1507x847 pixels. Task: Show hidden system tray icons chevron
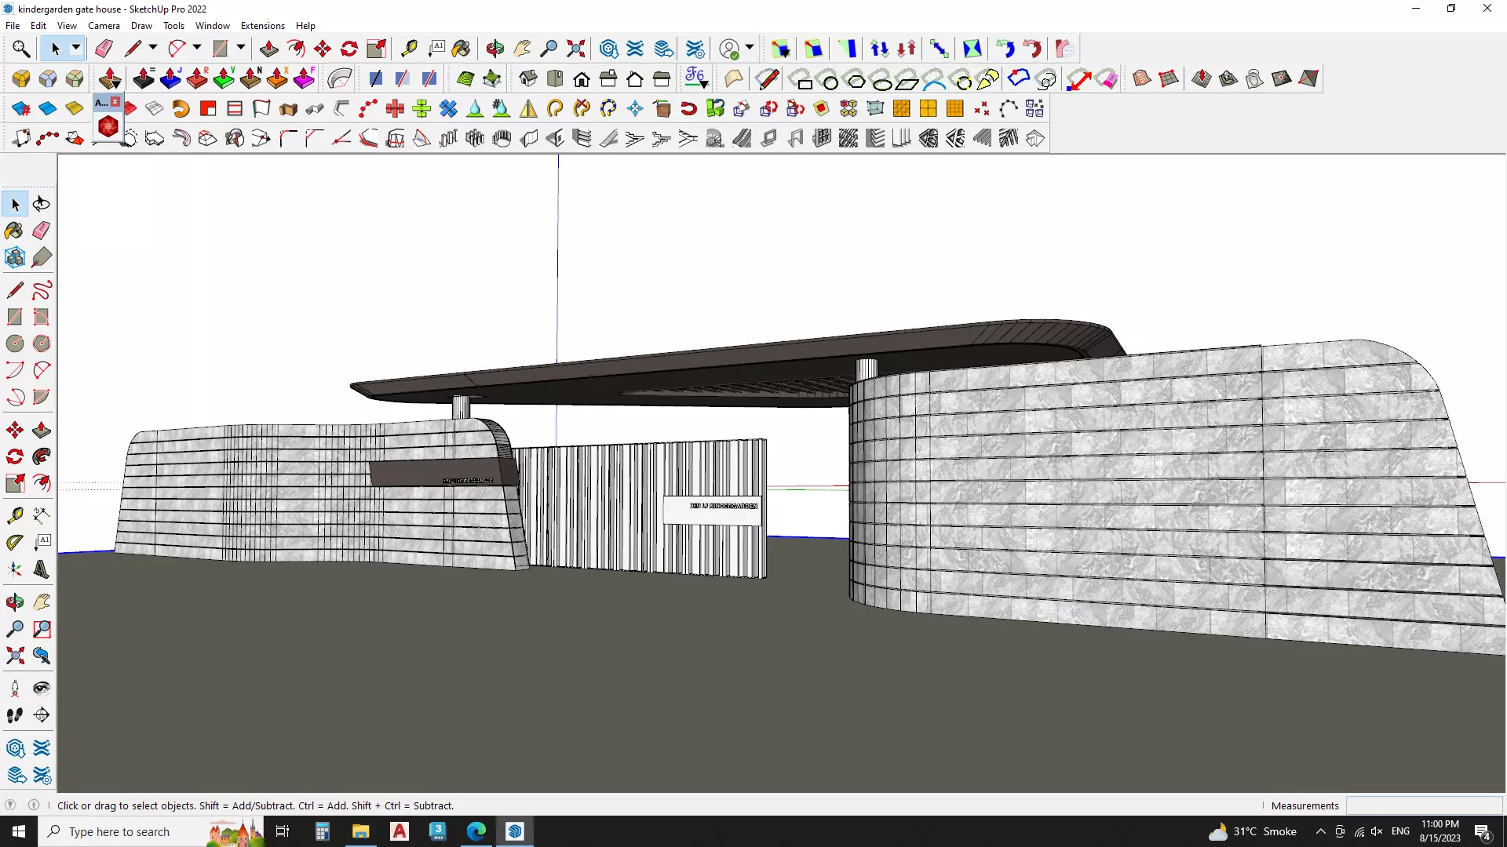point(1320,831)
